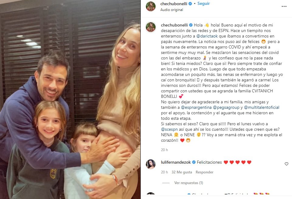Click chechubonelli avatar beside the caption
The width and height of the screenshot is (292, 199).
pyautogui.click(x=151, y=27)
